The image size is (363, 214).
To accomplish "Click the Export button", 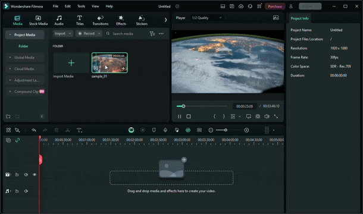I will click(x=310, y=7).
